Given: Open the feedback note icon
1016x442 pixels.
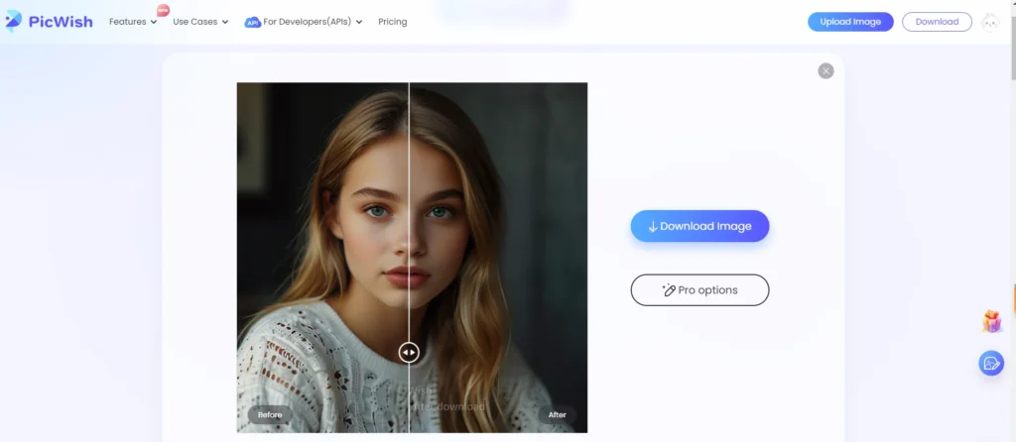Looking at the screenshot, I should (x=990, y=364).
